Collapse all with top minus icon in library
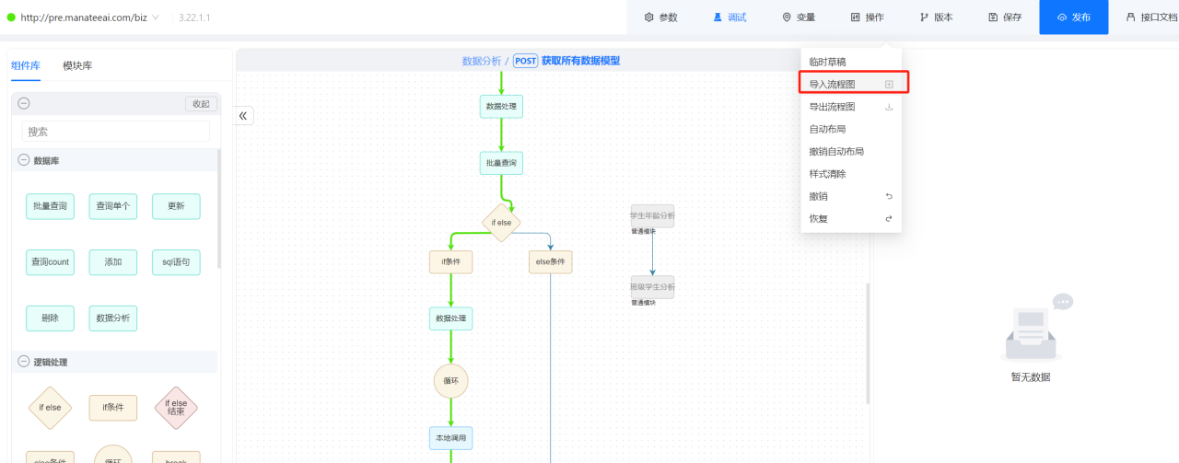 [x=24, y=104]
